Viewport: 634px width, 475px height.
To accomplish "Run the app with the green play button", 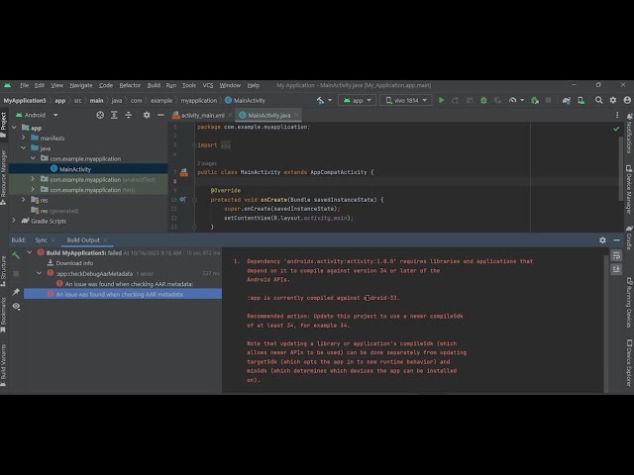I will [442, 100].
